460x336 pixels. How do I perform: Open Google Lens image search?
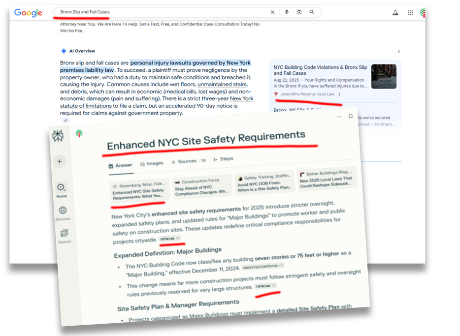[299, 12]
